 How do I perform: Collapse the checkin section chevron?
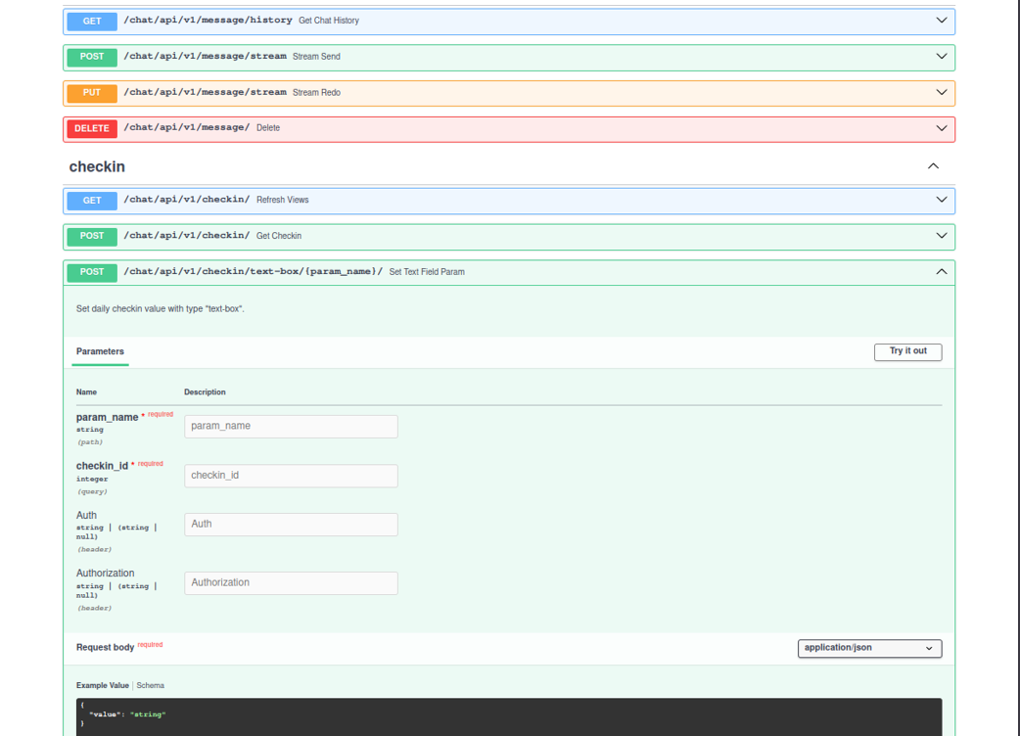(x=933, y=166)
